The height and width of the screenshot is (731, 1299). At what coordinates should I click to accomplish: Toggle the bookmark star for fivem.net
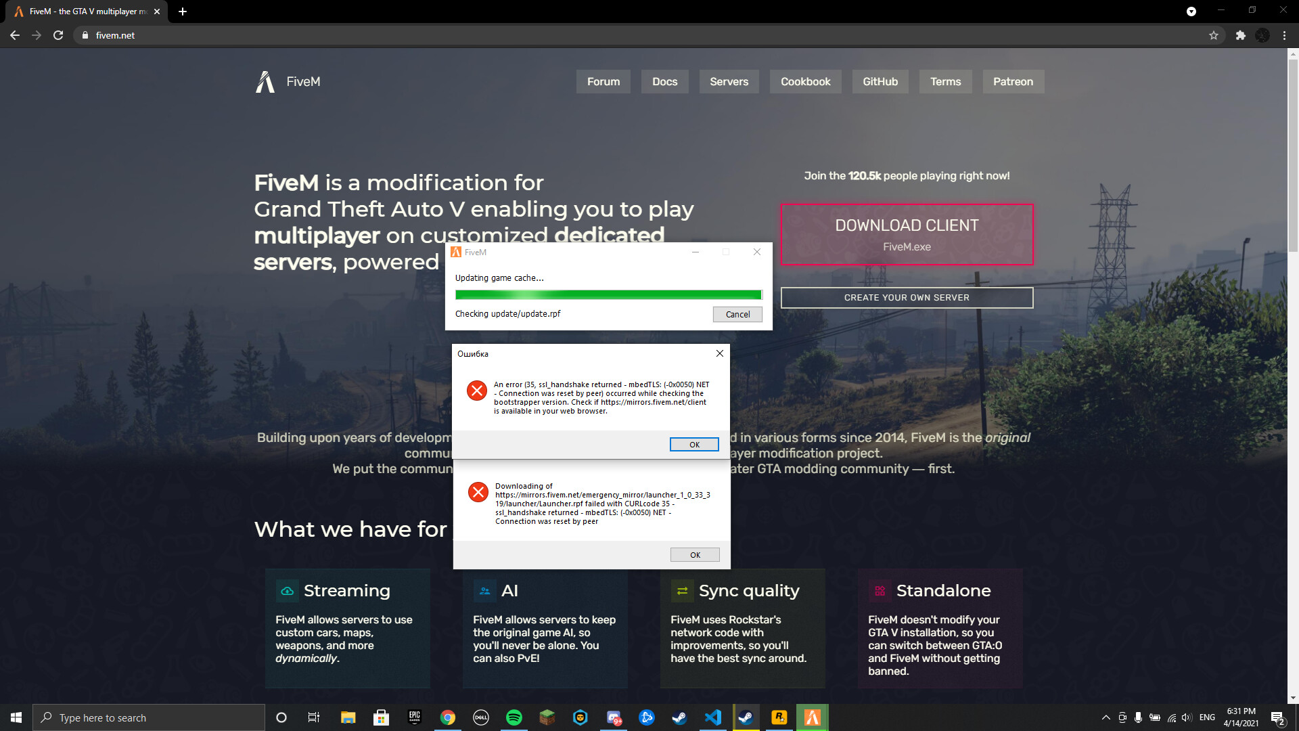pos(1214,35)
